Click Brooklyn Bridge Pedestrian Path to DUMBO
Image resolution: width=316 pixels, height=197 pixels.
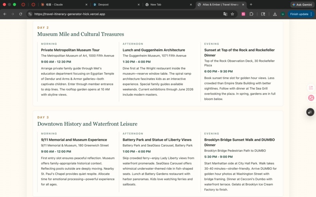235,150
